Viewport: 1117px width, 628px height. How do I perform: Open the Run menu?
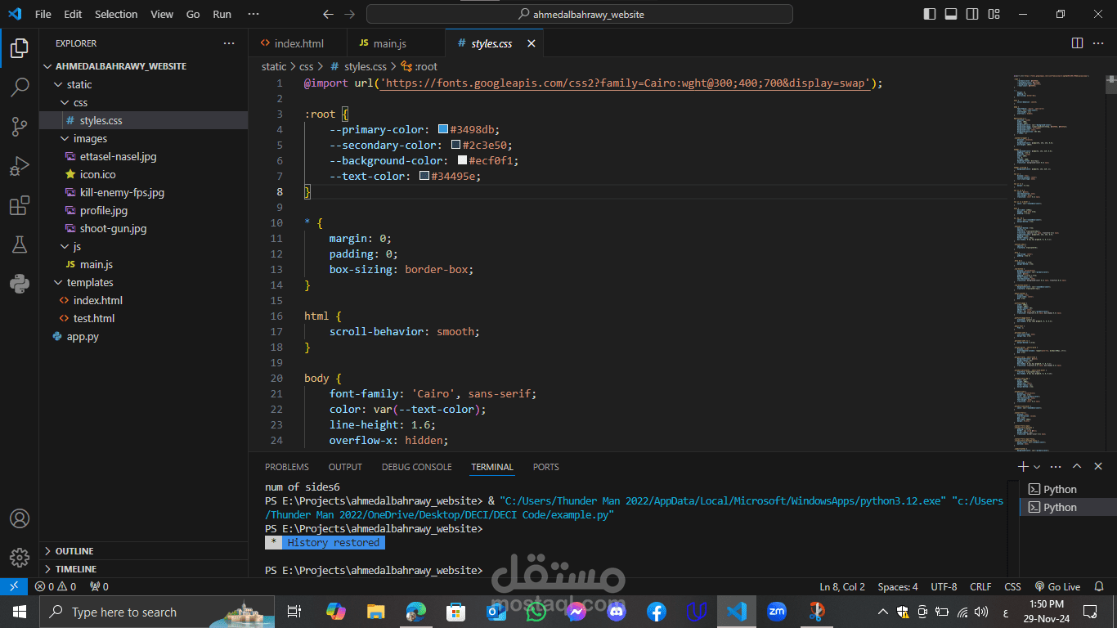(222, 14)
